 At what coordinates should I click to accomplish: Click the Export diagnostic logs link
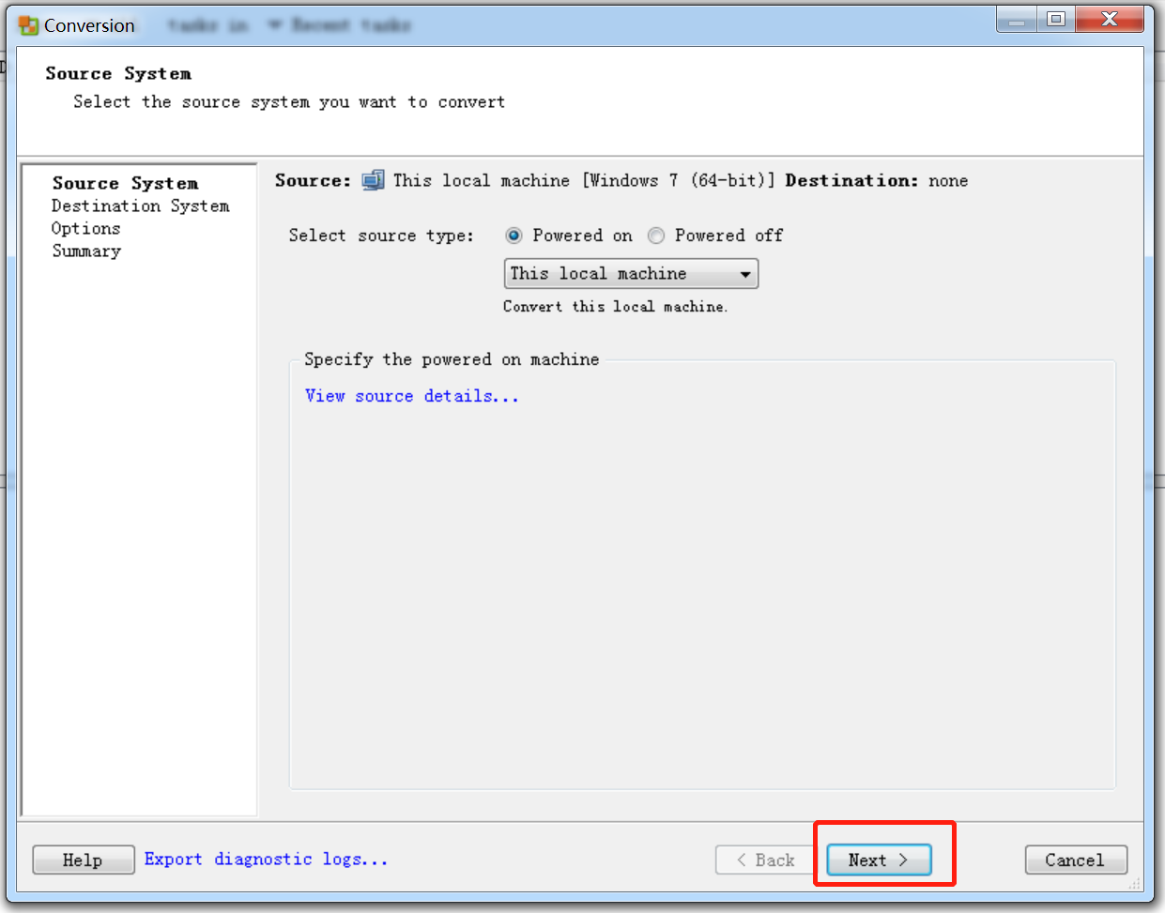tap(266, 859)
